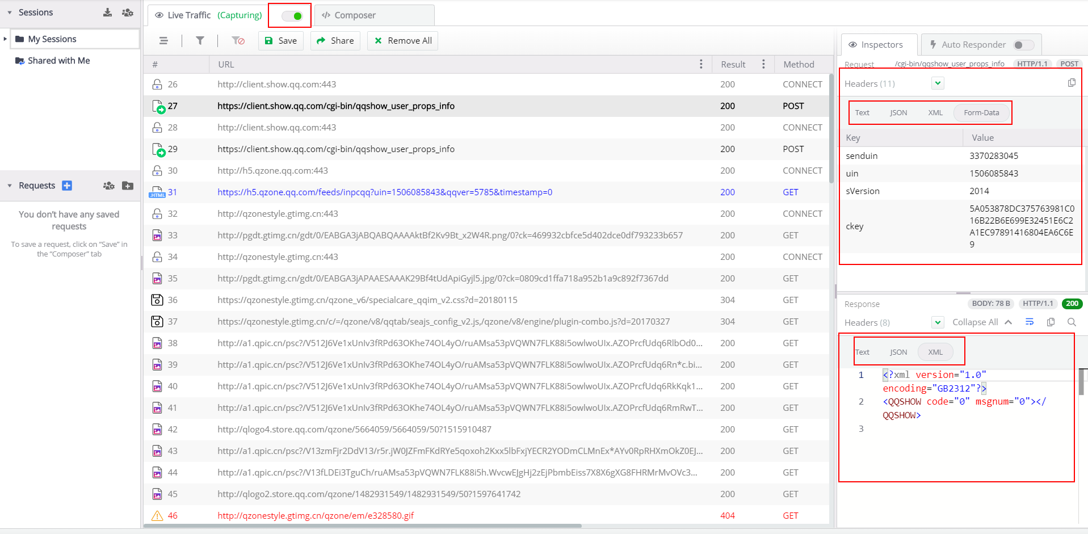Click Collapse All in the Response panel

982,322
